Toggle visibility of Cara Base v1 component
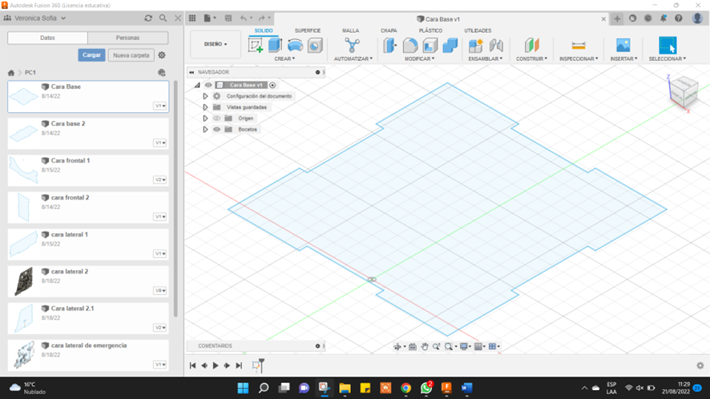 coord(208,85)
